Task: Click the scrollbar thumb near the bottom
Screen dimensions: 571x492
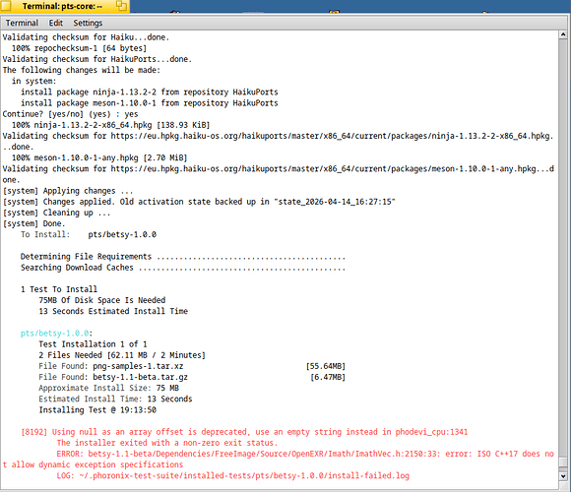Action: [563, 462]
